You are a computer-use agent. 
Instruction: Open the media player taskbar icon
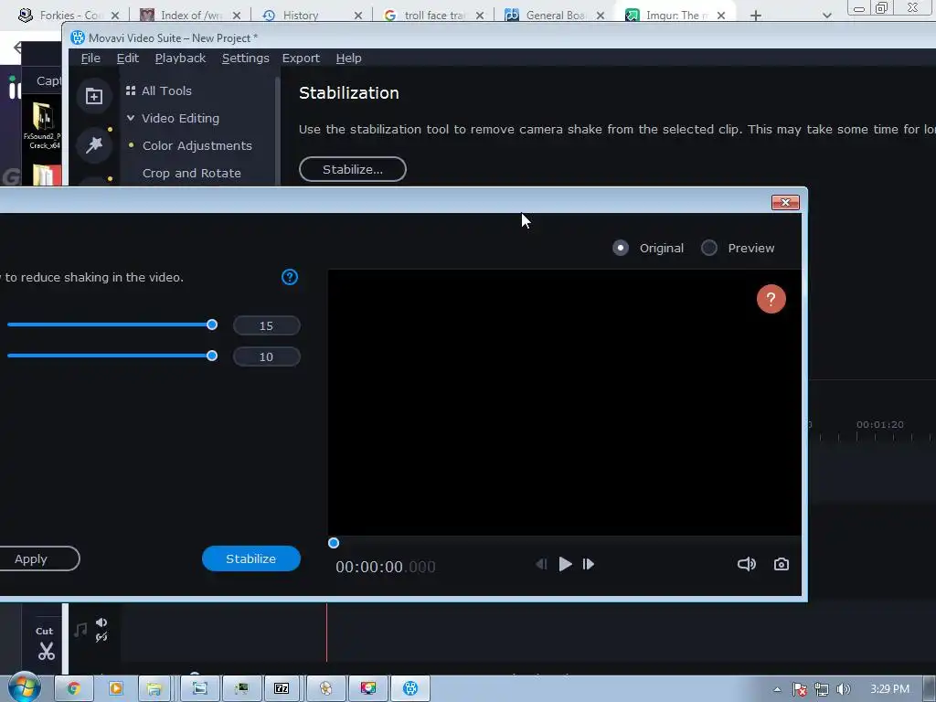115,688
